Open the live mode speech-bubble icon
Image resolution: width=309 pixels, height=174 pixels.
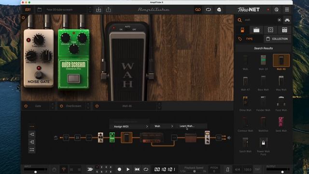(x=219, y=10)
